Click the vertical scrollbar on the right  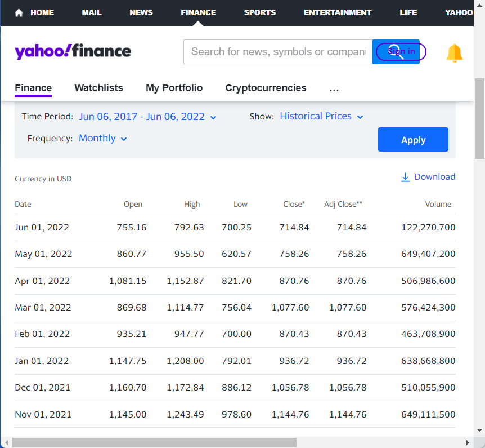click(x=479, y=118)
